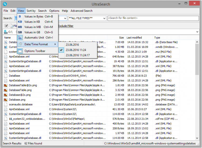The height and width of the screenshot is (148, 202).
Task: Select the row with size 796.68 KB
Action: point(91,76)
